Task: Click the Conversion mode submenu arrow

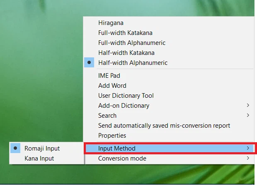Action: 248,158
